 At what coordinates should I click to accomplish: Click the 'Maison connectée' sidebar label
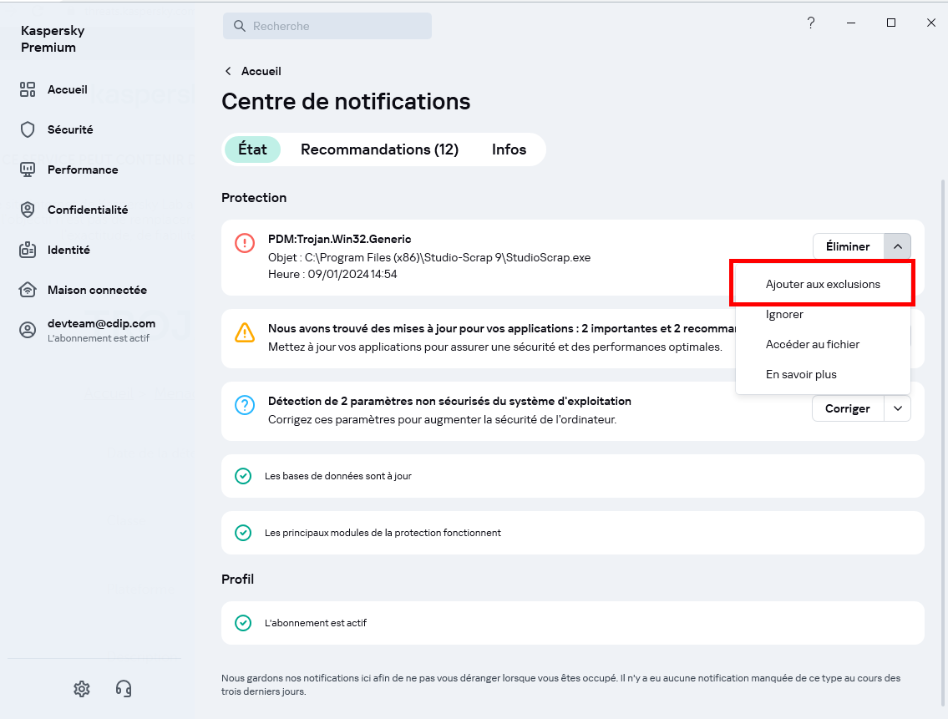98,290
